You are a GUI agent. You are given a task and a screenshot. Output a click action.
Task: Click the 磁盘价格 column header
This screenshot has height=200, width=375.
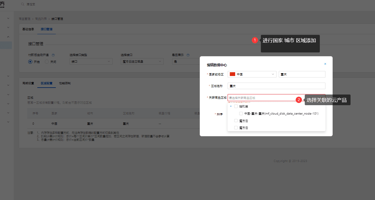(x=164, y=113)
